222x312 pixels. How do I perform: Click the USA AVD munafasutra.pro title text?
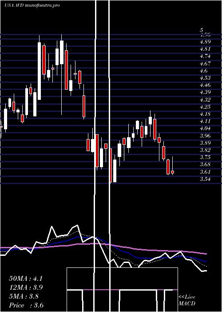(32, 5)
